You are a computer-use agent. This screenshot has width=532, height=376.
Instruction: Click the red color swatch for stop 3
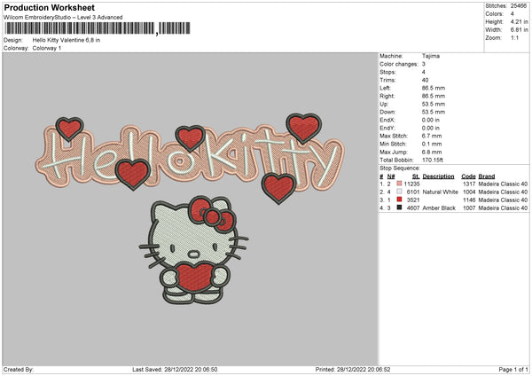click(x=399, y=200)
